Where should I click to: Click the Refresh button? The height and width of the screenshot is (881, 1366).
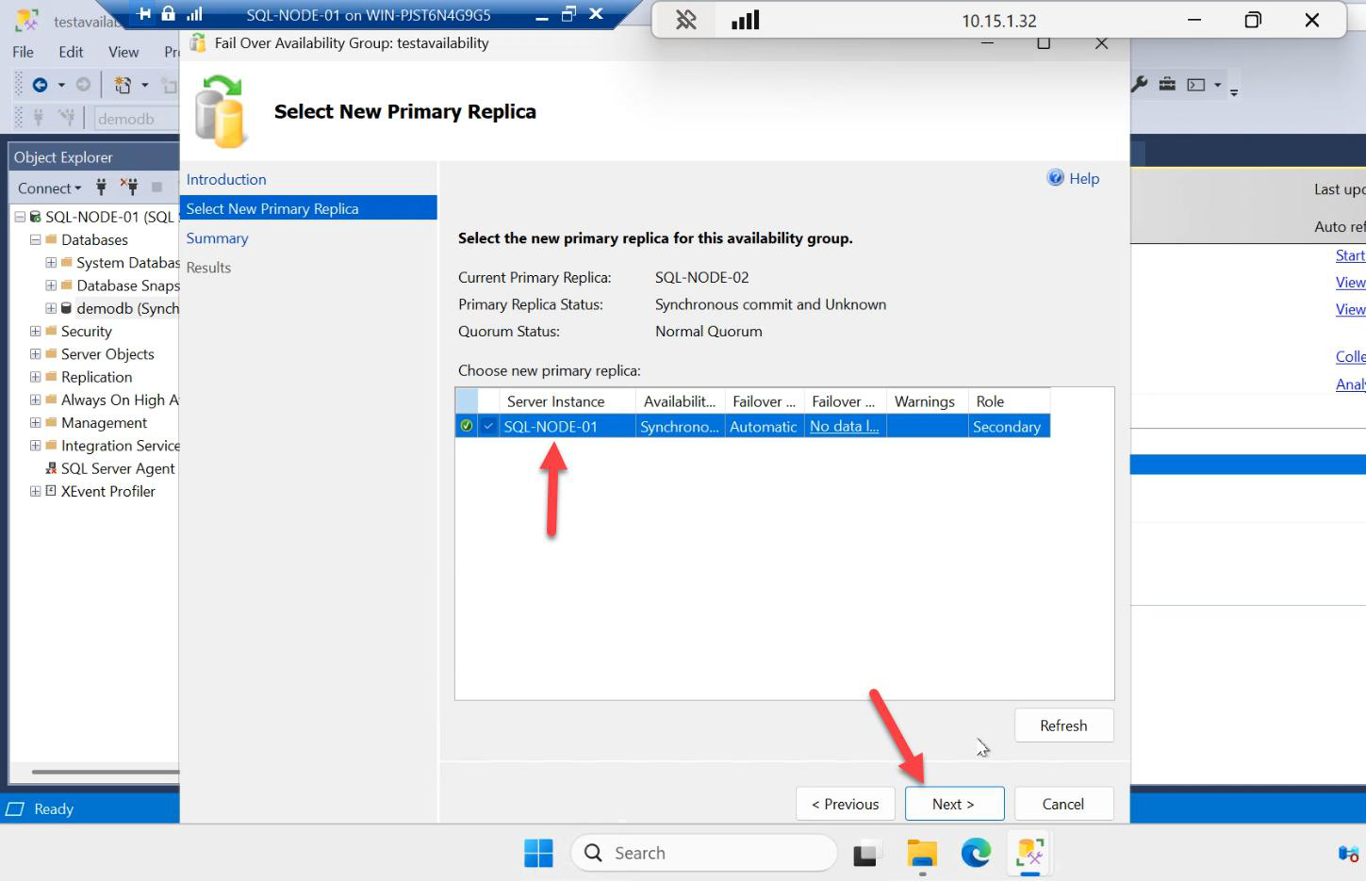[1063, 726]
